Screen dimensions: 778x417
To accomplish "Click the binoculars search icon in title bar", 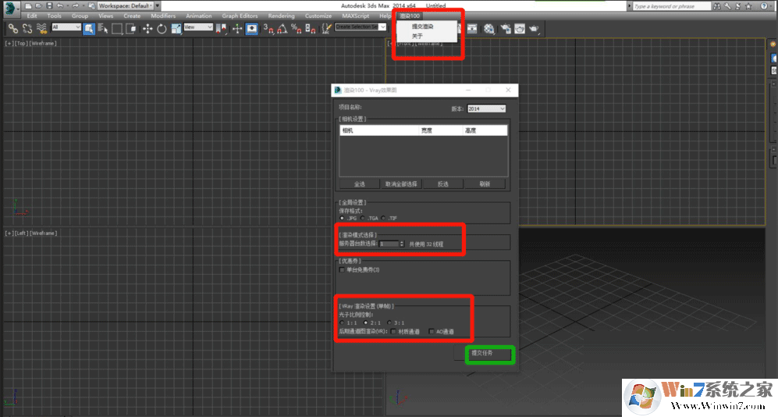I will [717, 6].
